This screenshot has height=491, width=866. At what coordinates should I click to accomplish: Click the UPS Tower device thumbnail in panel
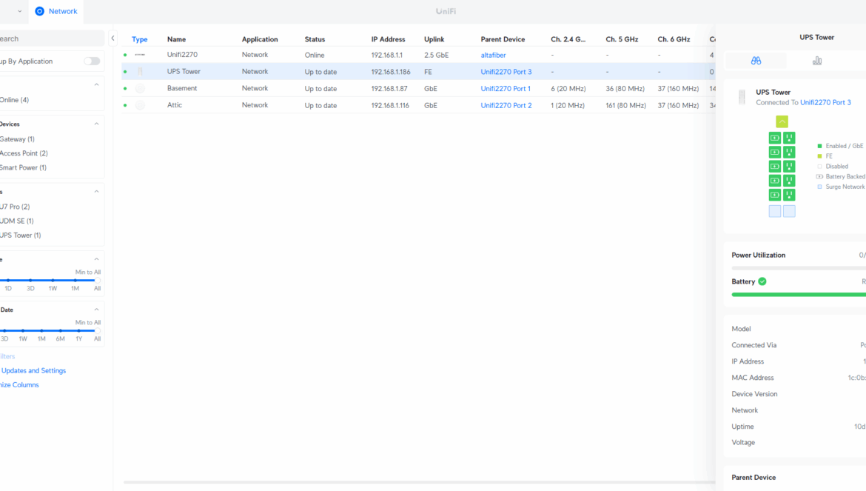pyautogui.click(x=742, y=97)
